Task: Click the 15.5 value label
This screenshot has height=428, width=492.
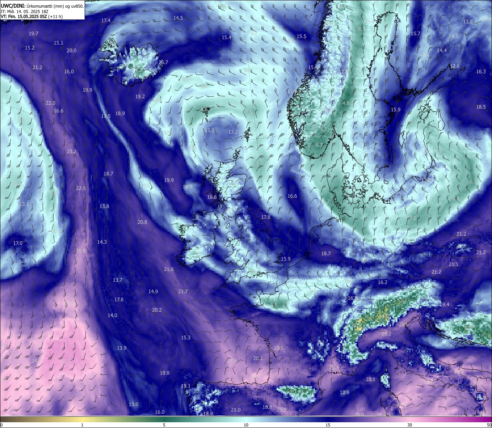Action: (x=301, y=36)
